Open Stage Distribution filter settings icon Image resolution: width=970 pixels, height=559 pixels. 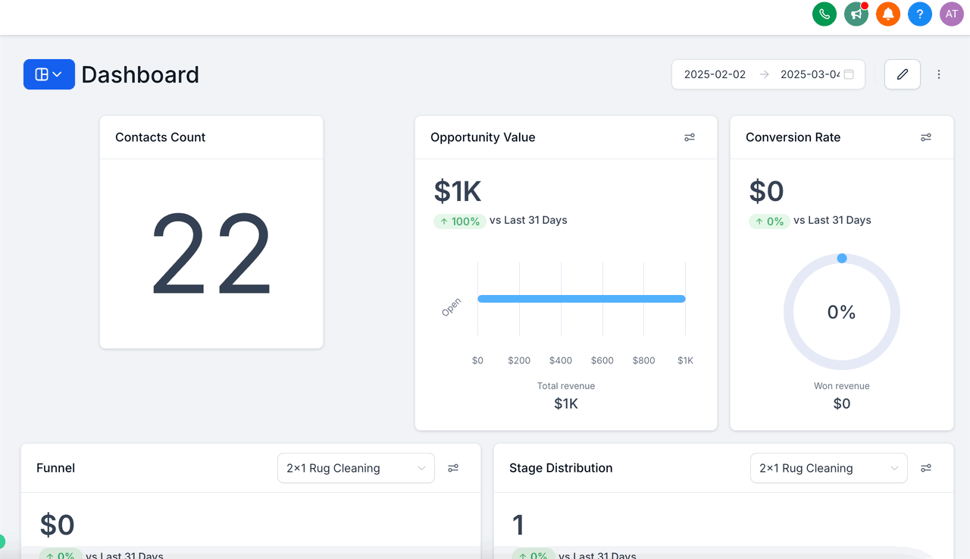point(926,468)
